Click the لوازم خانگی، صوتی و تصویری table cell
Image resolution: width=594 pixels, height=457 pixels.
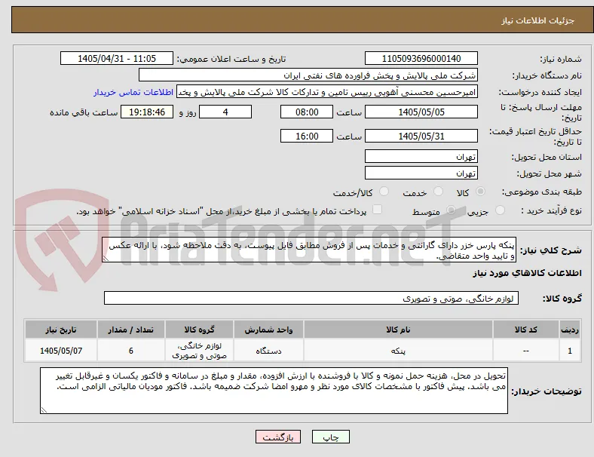coord(199,351)
